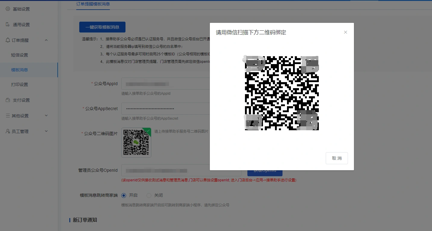Click the 通用设置 sidebar icon
Screen dimensions: 432x231
point(8,25)
